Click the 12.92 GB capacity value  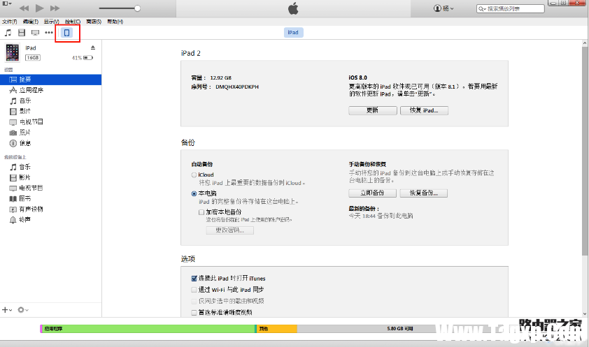(x=221, y=78)
